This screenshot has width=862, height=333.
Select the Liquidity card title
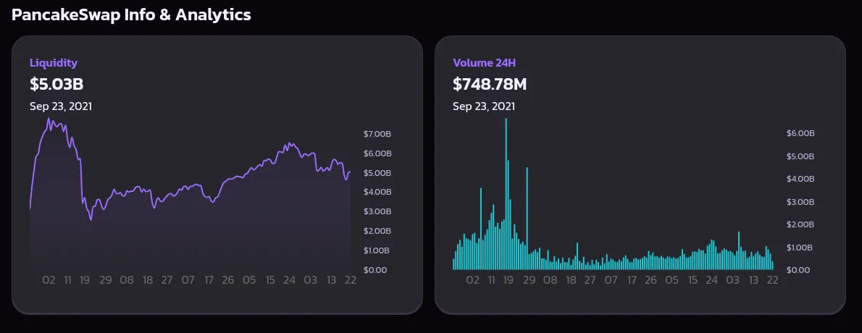54,63
